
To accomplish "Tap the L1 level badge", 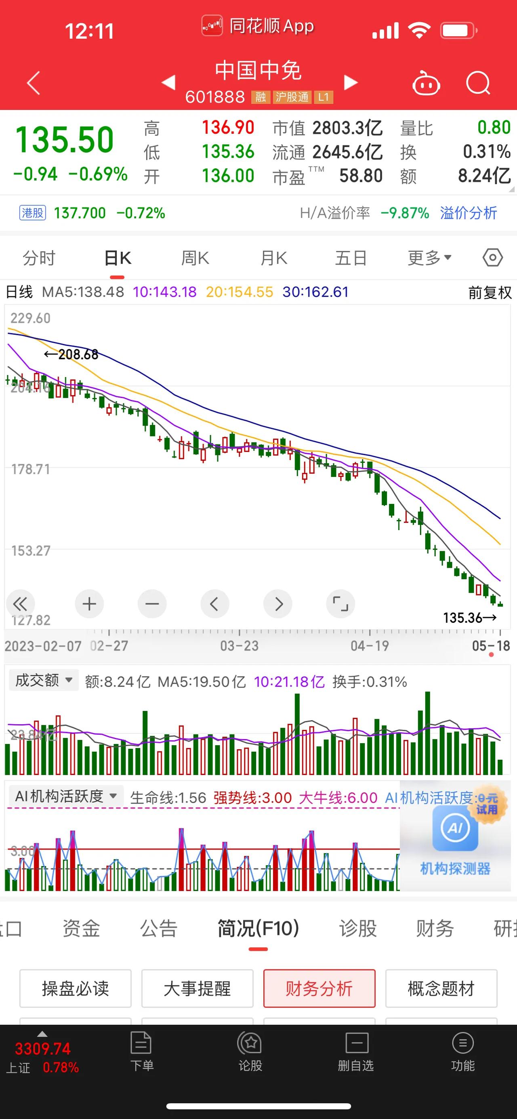I will click(x=324, y=97).
